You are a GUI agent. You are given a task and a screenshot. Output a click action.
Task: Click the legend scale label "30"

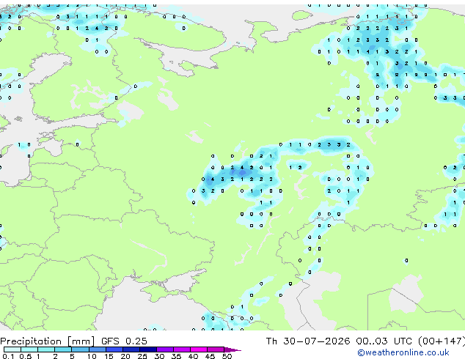(159, 356)
